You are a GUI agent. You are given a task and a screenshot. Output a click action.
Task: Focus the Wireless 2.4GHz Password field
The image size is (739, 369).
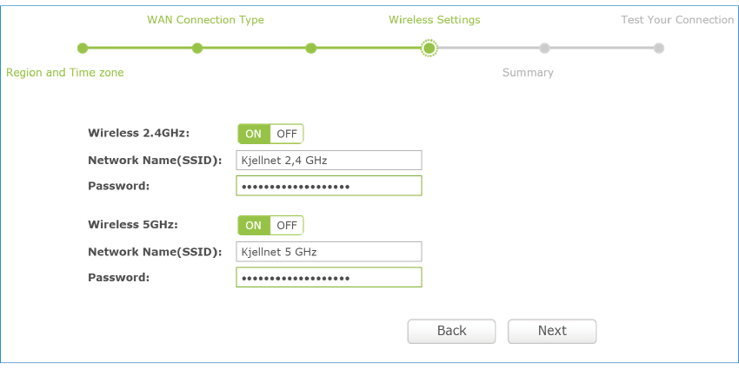tap(329, 186)
